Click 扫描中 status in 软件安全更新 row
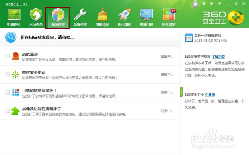The width and height of the screenshot is (249, 155). click(167, 74)
